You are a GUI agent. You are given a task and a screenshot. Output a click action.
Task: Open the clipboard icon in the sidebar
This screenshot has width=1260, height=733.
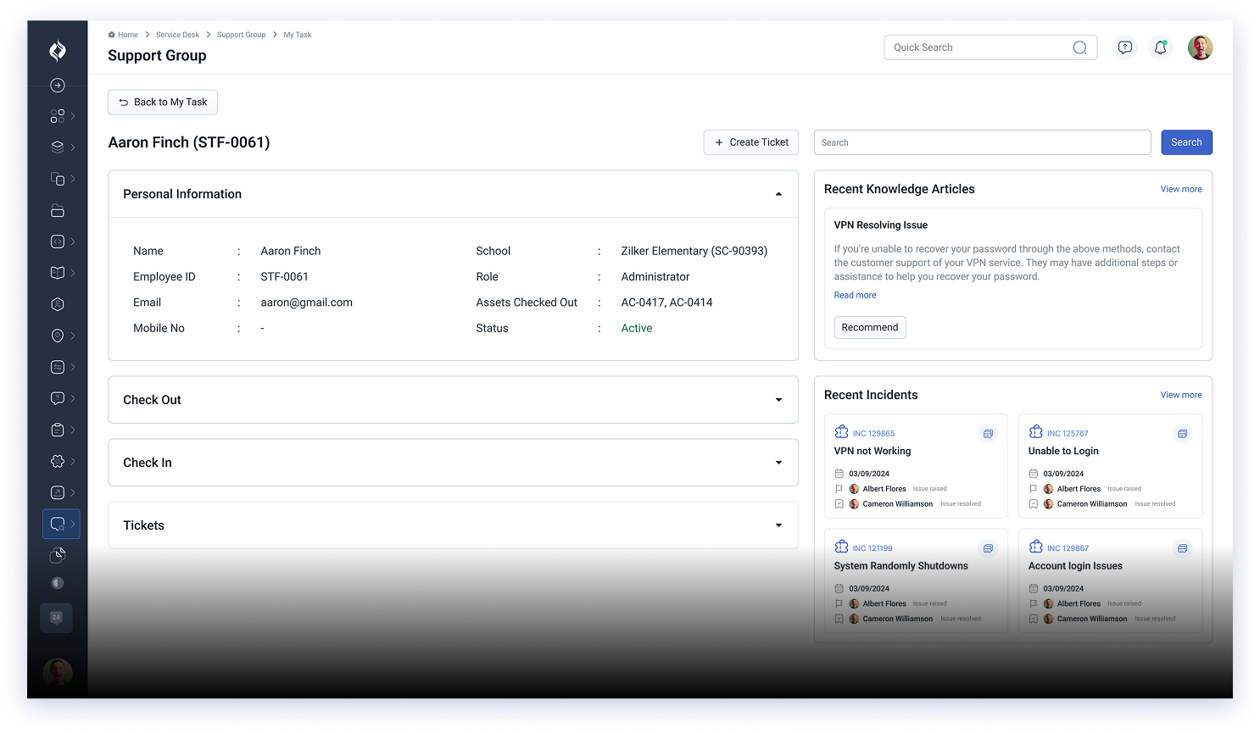(57, 430)
